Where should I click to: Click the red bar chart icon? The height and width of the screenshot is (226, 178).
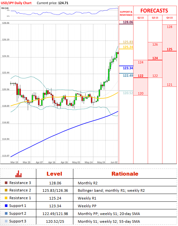click(x=19, y=174)
